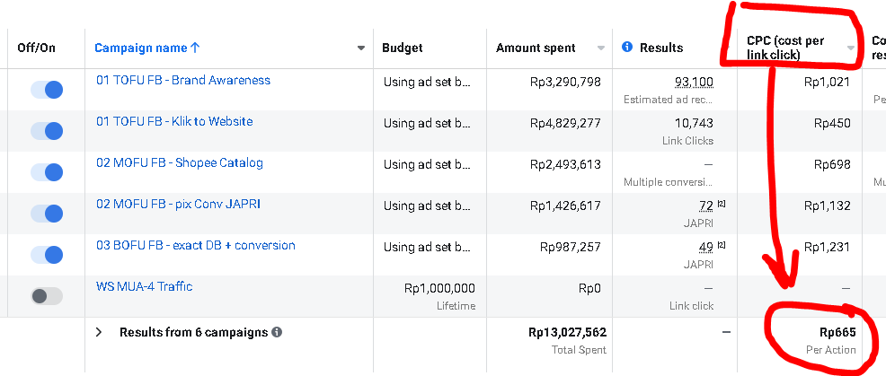Image resolution: width=886 pixels, height=376 pixels.
Task: Sort by the Budget column header
Action: tap(402, 48)
